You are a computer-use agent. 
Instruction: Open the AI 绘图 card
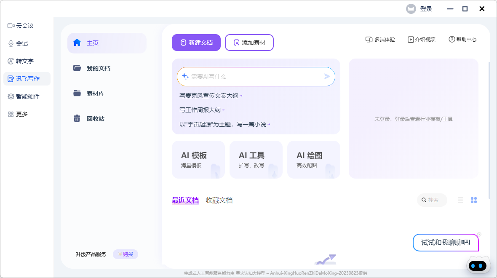click(x=314, y=160)
